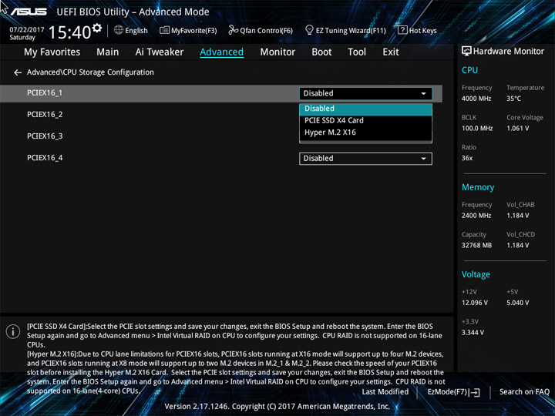This screenshot has width=555, height=416.
Task: Choose PCIE SSD X4 Card option
Action: click(x=365, y=121)
